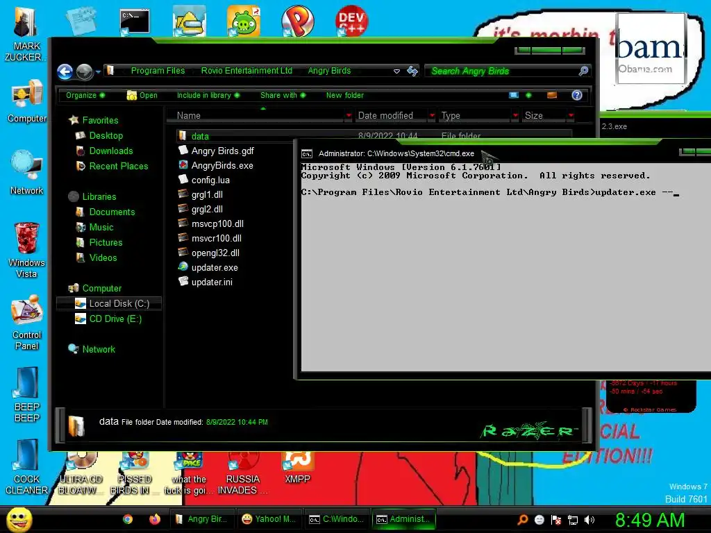The image size is (711, 533).
Task: Open the Music library
Action: click(101, 228)
